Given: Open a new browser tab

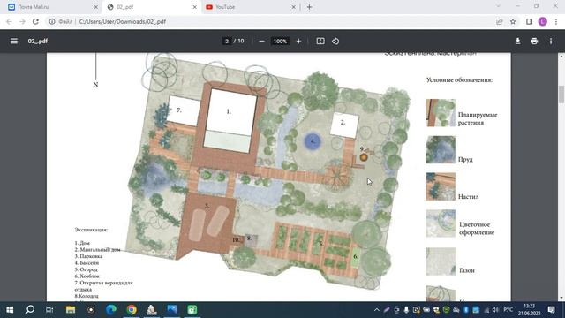Looking at the screenshot, I should tap(309, 7).
